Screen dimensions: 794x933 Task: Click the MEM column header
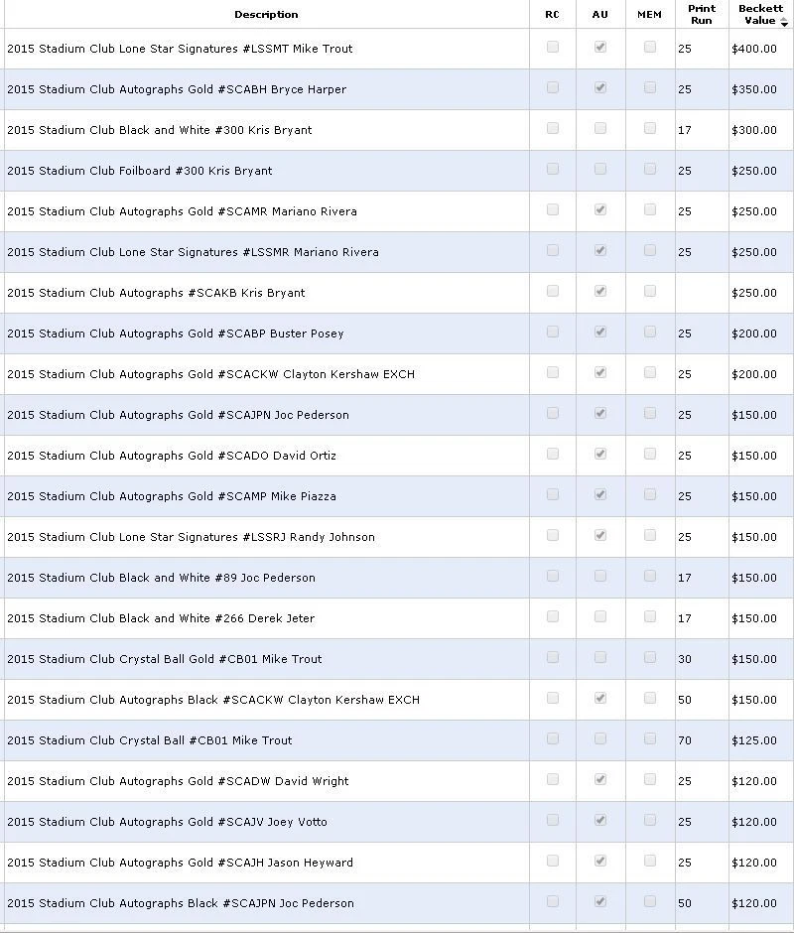[649, 14]
